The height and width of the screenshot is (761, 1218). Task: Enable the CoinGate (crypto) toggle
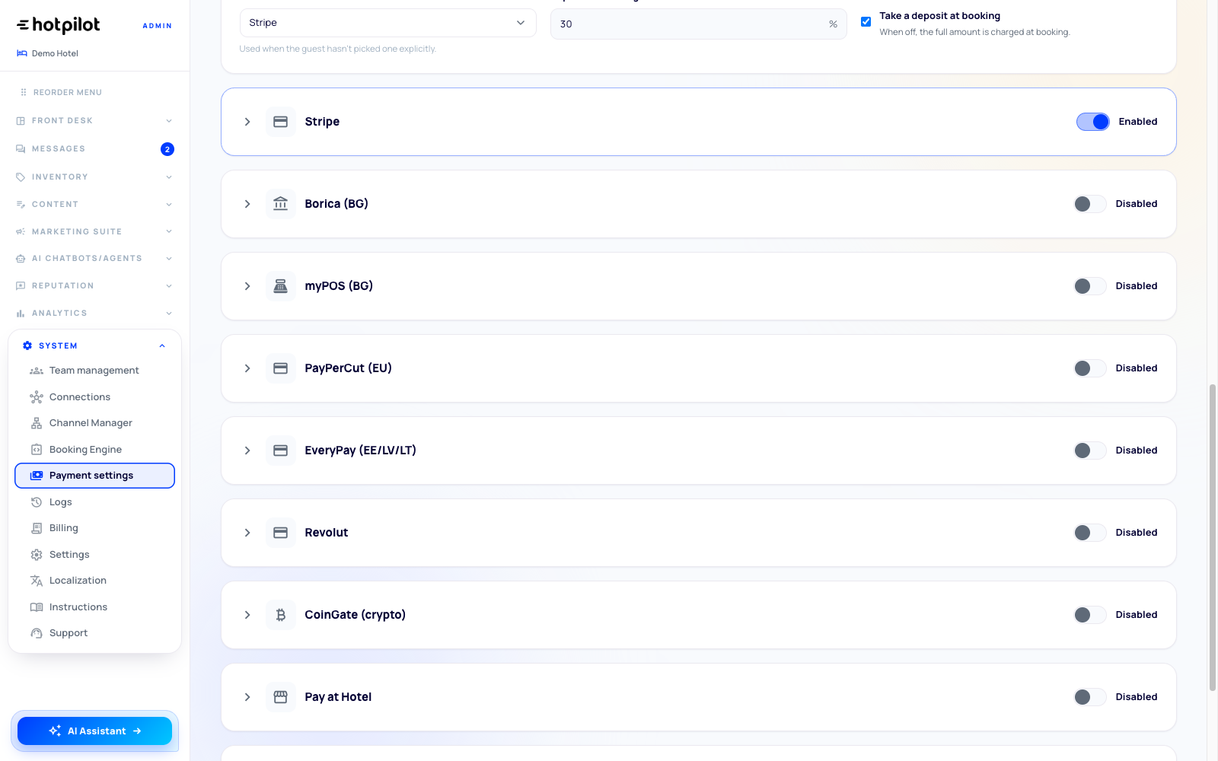[1090, 615]
